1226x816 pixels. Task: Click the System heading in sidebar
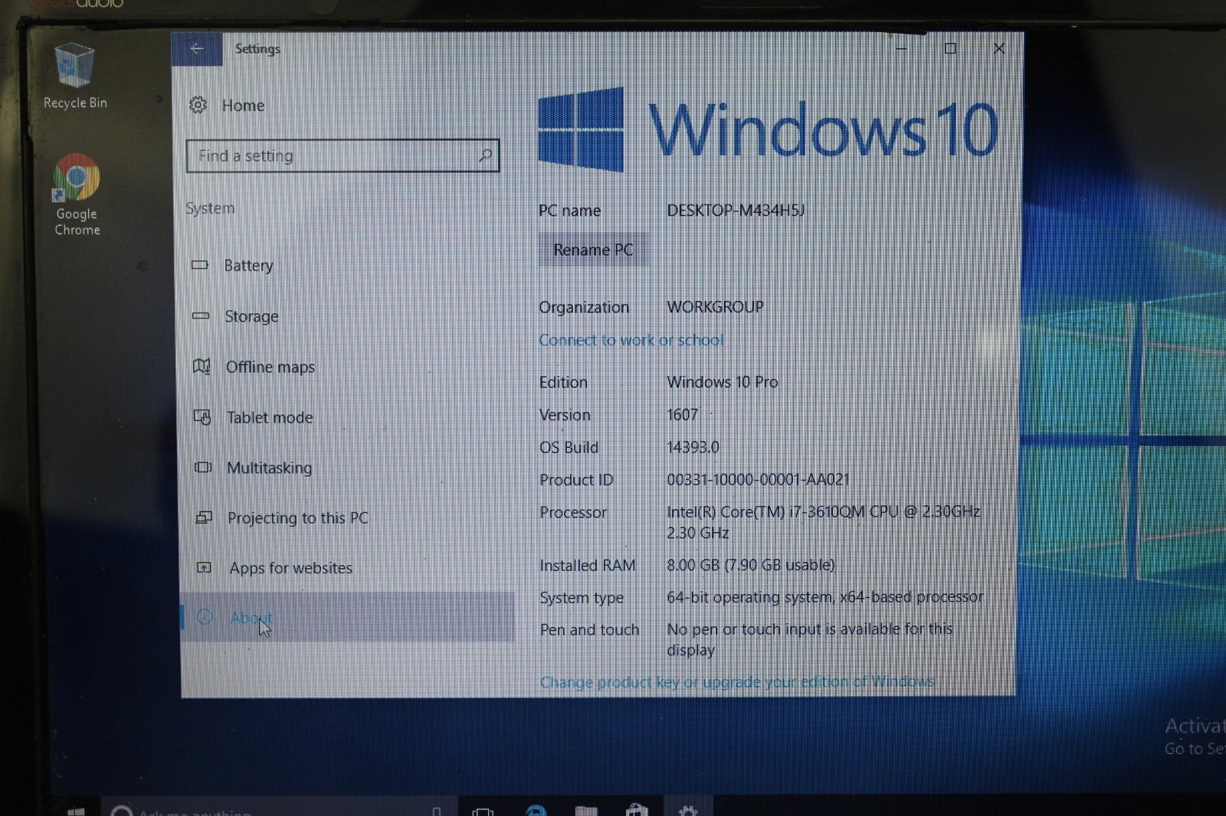click(210, 208)
